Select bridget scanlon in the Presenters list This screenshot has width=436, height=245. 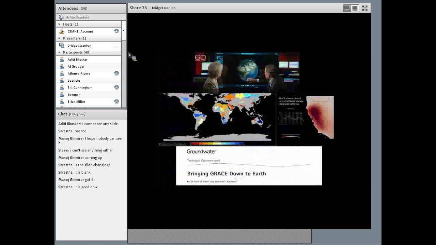click(89, 45)
